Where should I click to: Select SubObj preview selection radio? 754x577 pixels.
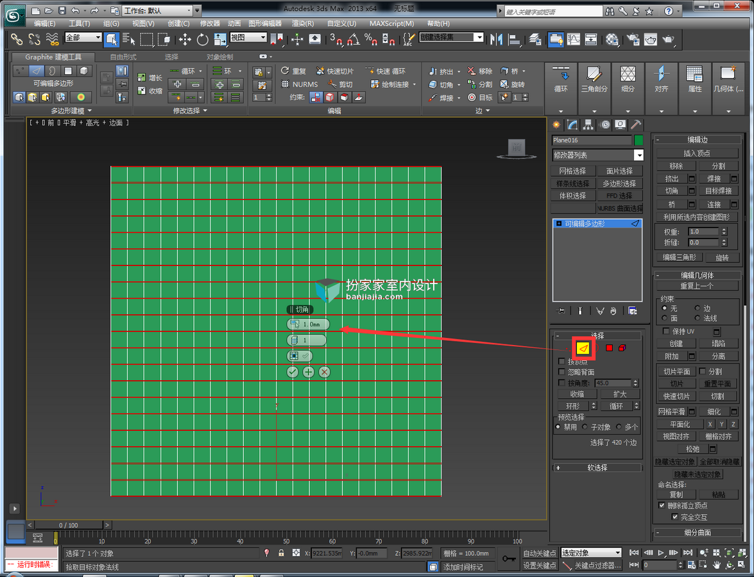pyautogui.click(x=585, y=426)
